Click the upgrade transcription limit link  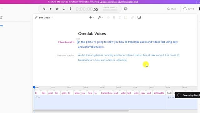119,2
